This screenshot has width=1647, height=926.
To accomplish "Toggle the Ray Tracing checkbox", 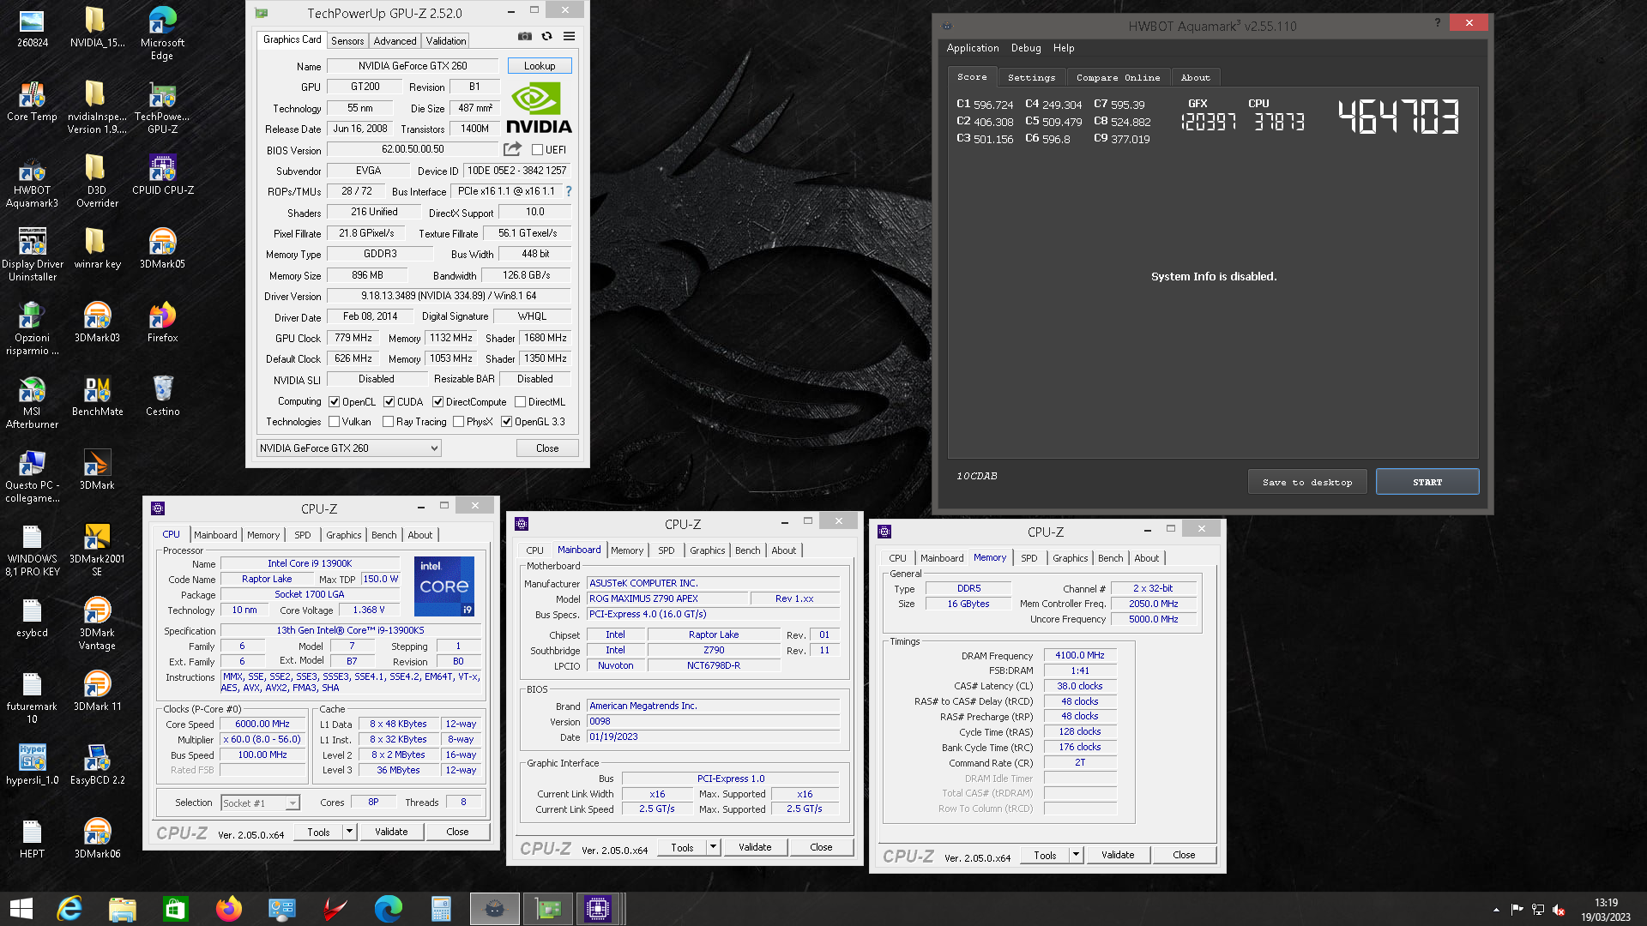I will pos(388,422).
